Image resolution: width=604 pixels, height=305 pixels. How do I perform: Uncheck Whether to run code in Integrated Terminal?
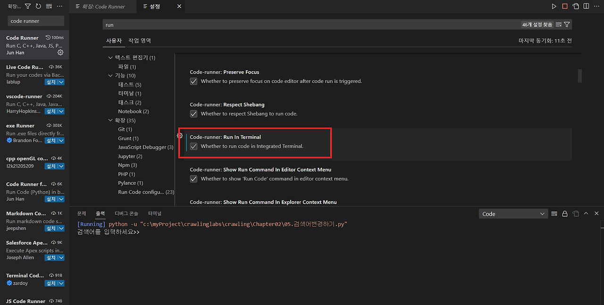(x=193, y=146)
